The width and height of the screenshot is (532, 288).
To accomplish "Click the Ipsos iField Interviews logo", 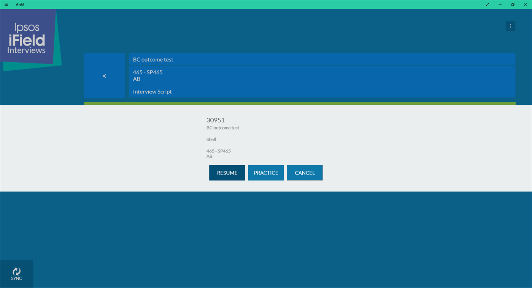I will point(27,38).
